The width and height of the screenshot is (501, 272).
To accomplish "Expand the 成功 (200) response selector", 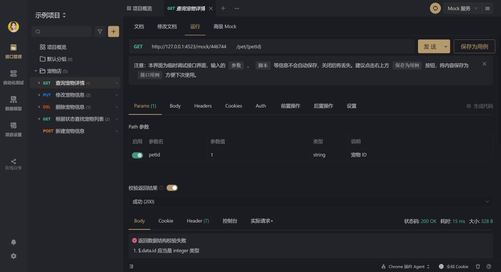I will (310, 202).
